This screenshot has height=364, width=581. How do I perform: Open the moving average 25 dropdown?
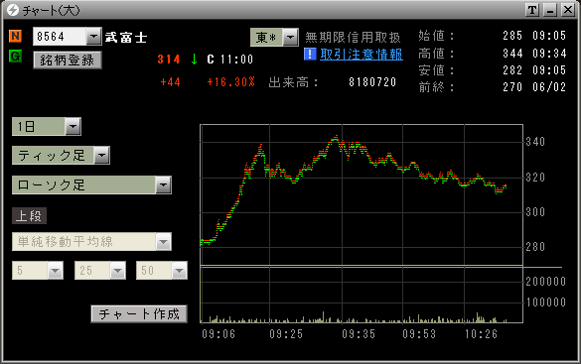(117, 271)
